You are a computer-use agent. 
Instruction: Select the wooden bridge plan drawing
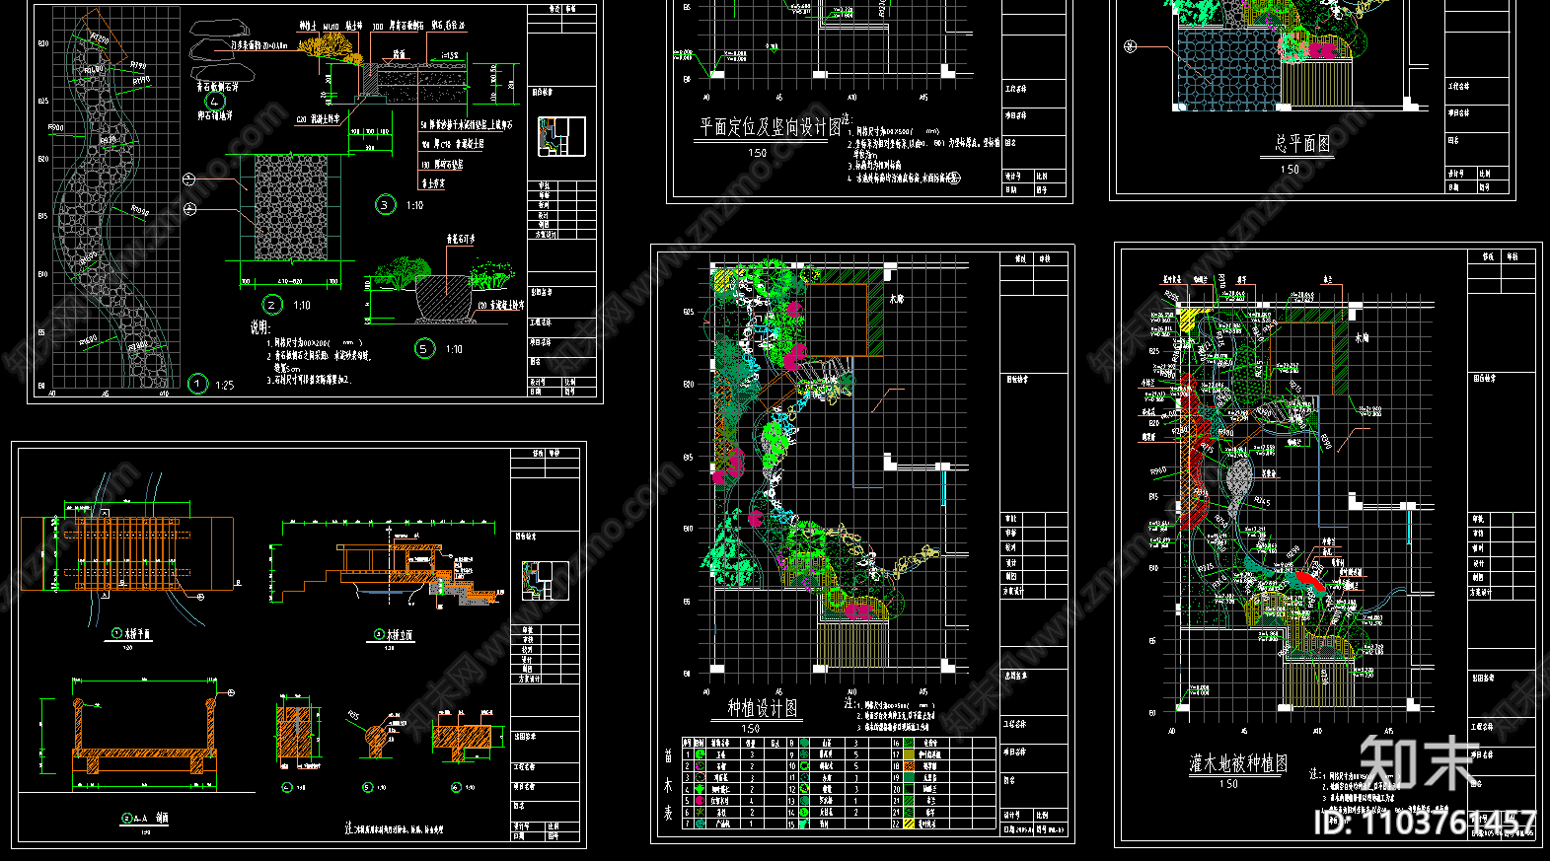[128, 552]
